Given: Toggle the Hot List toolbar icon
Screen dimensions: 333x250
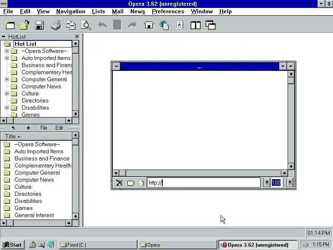Looking at the screenshot, I should point(179,25).
